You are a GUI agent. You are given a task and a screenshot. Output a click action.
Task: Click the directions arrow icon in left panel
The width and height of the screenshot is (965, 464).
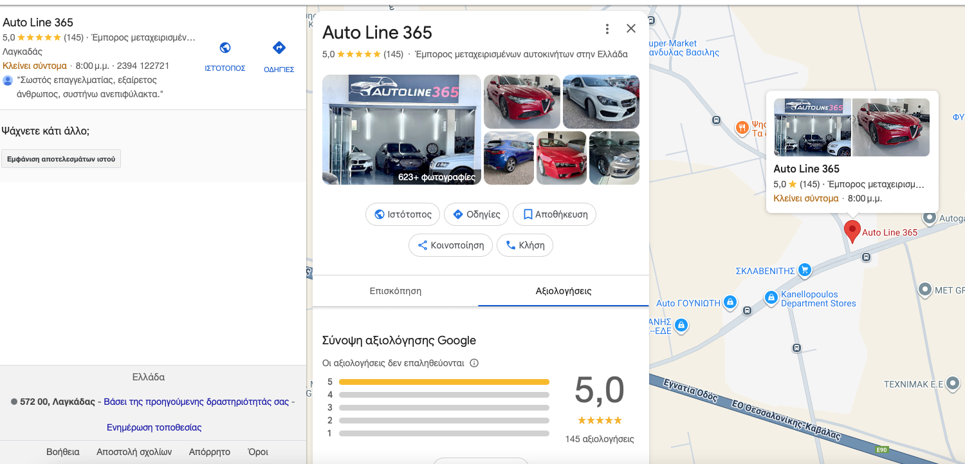(x=279, y=48)
